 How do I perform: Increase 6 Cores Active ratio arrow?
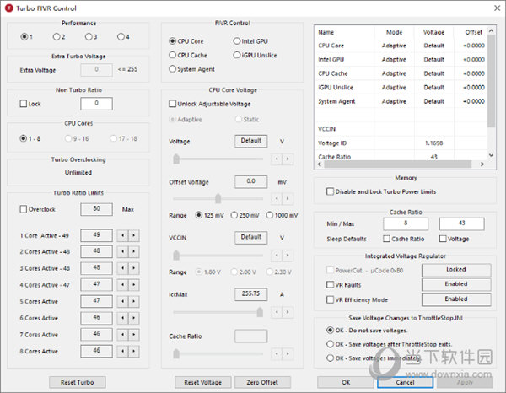coord(133,318)
